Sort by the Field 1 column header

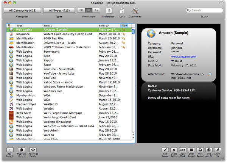[70, 26]
